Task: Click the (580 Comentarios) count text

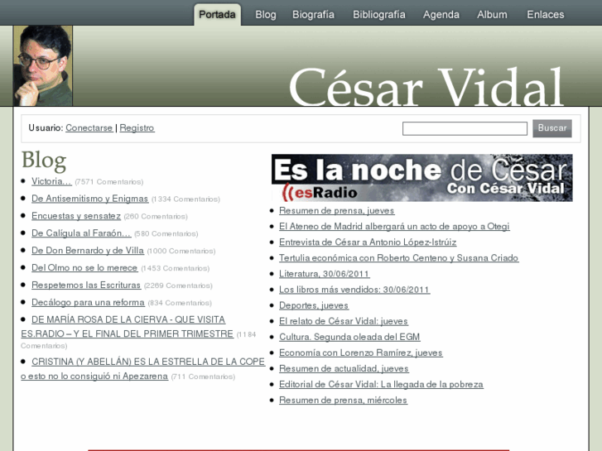Action: (x=166, y=233)
